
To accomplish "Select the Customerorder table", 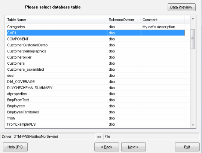I will pyautogui.click(x=96, y=57).
